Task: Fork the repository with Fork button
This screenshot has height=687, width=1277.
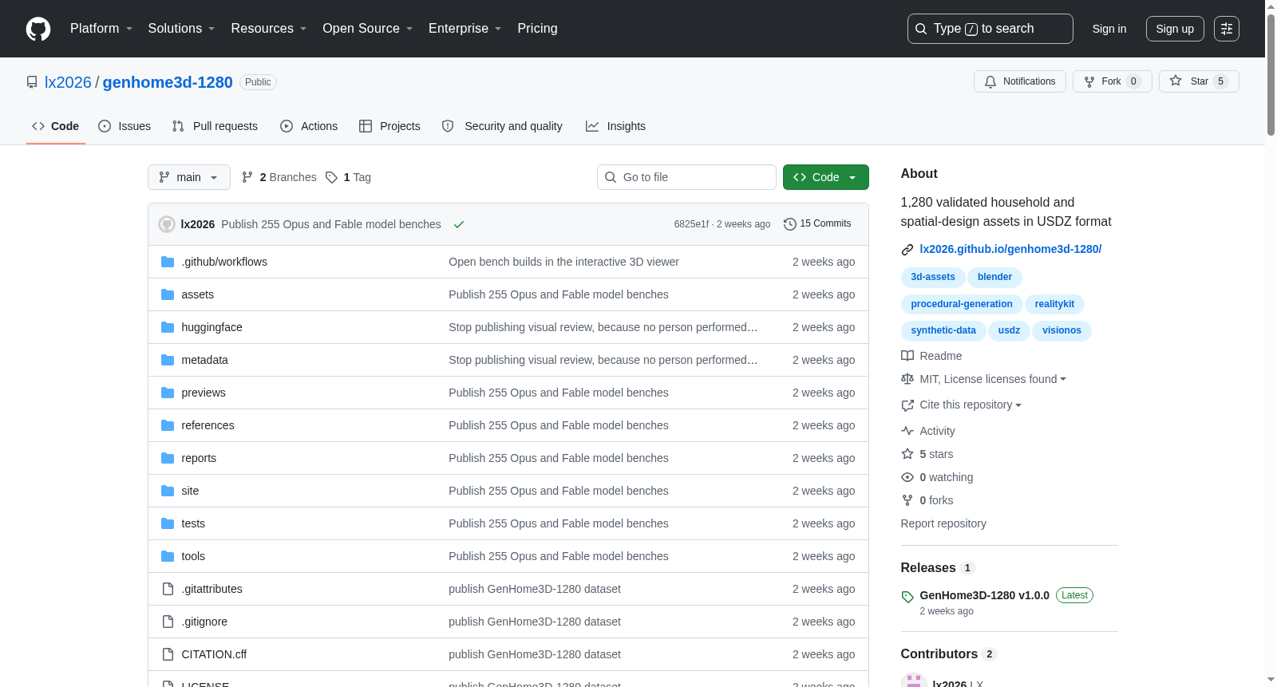Action: click(1113, 81)
